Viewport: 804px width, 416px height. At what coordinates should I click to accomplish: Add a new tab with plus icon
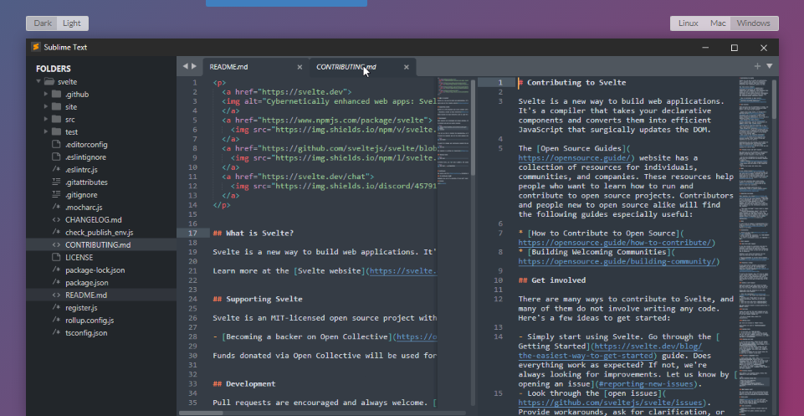[x=757, y=66]
